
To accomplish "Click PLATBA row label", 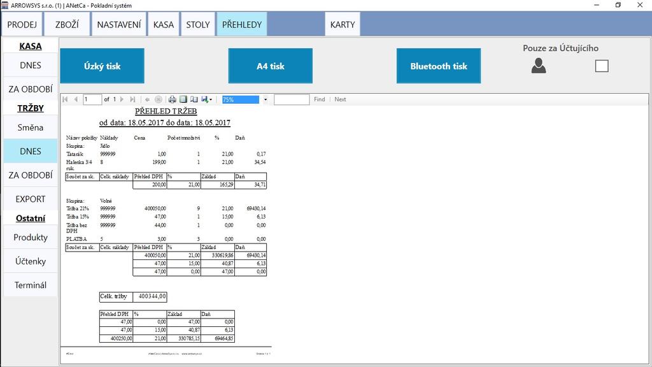I will 76,239.
